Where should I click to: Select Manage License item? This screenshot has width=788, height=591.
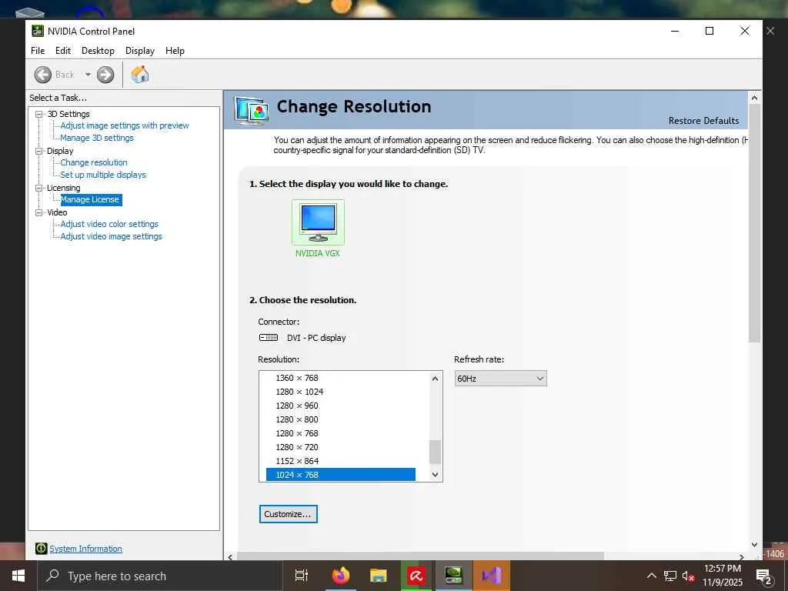tap(90, 199)
